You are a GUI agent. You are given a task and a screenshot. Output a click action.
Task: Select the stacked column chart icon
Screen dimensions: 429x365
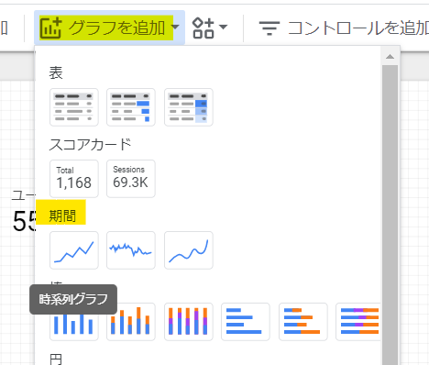pyautogui.click(x=131, y=322)
